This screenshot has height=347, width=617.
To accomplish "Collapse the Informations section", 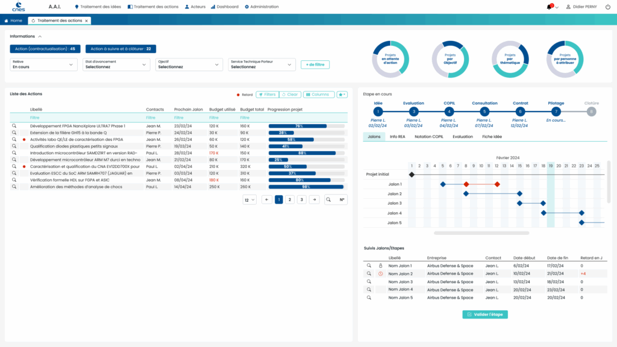I will click(x=40, y=37).
